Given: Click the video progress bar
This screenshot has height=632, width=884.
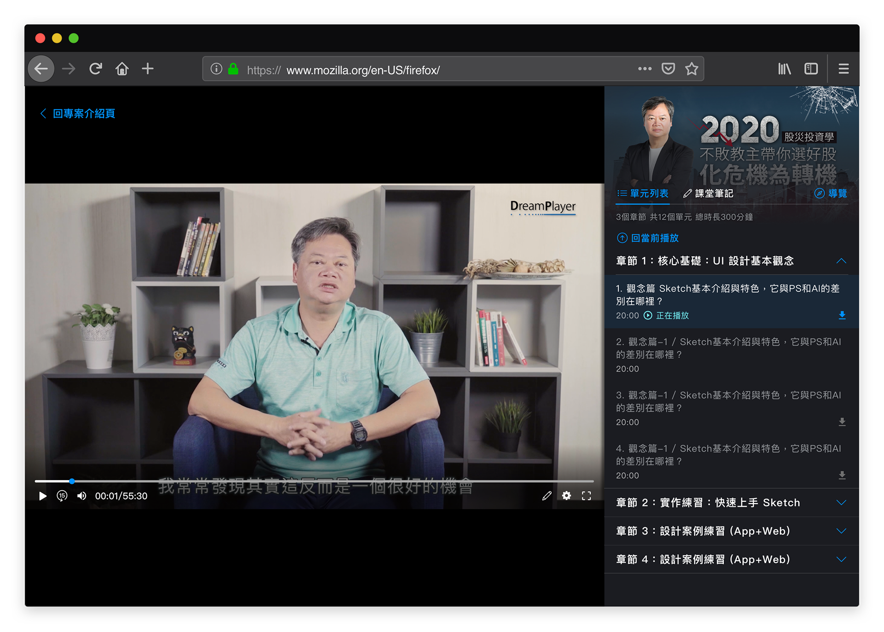Looking at the screenshot, I should point(313,481).
